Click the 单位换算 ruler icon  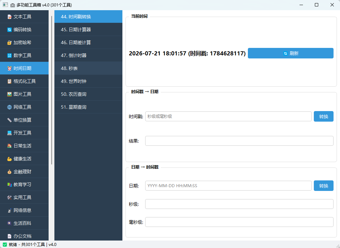[9, 120]
